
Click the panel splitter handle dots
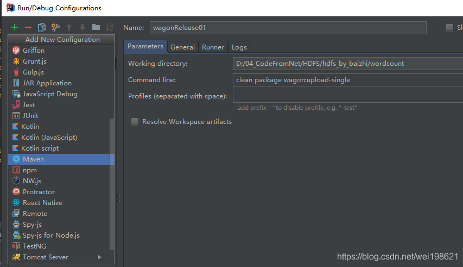(119, 199)
